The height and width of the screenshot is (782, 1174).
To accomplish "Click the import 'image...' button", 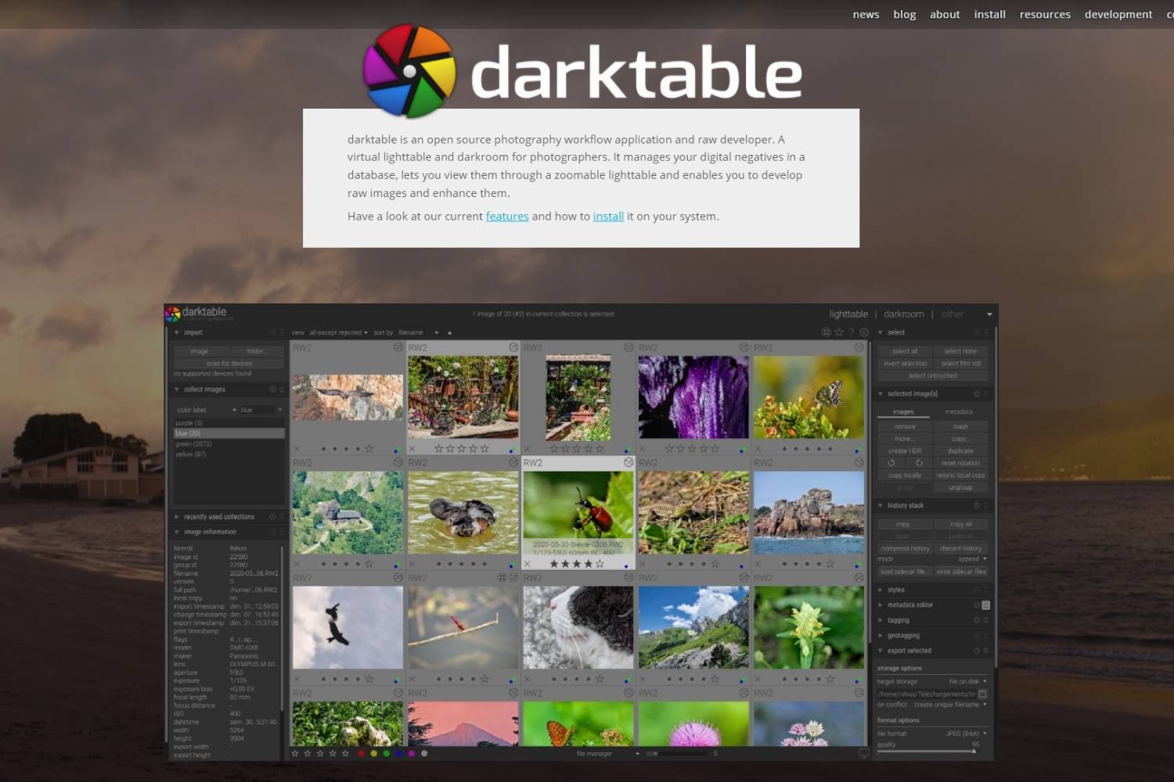I will [x=200, y=351].
